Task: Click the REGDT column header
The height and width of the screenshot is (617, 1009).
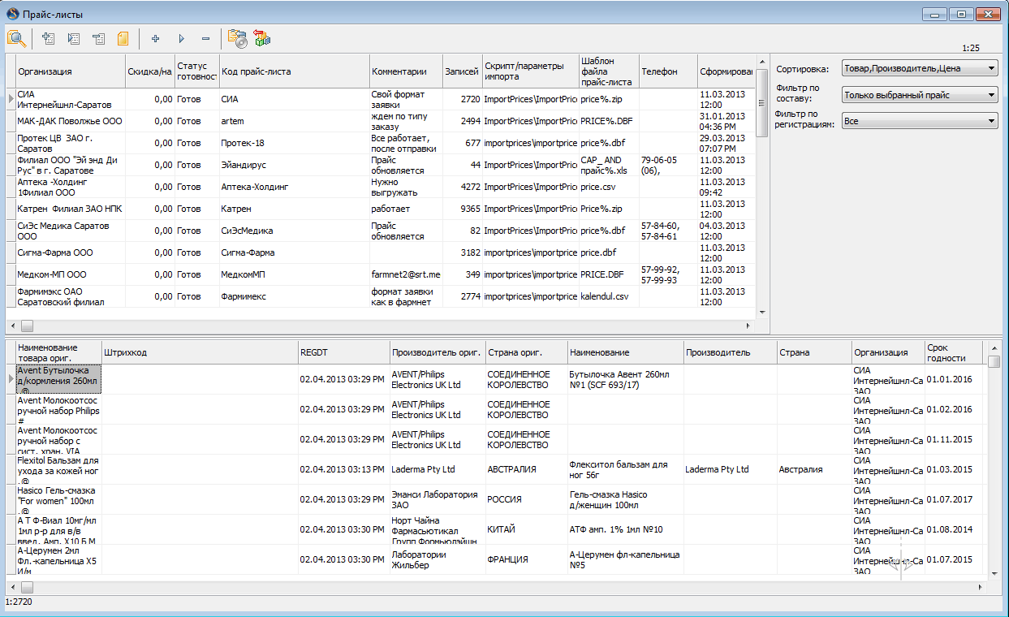Action: coord(343,353)
